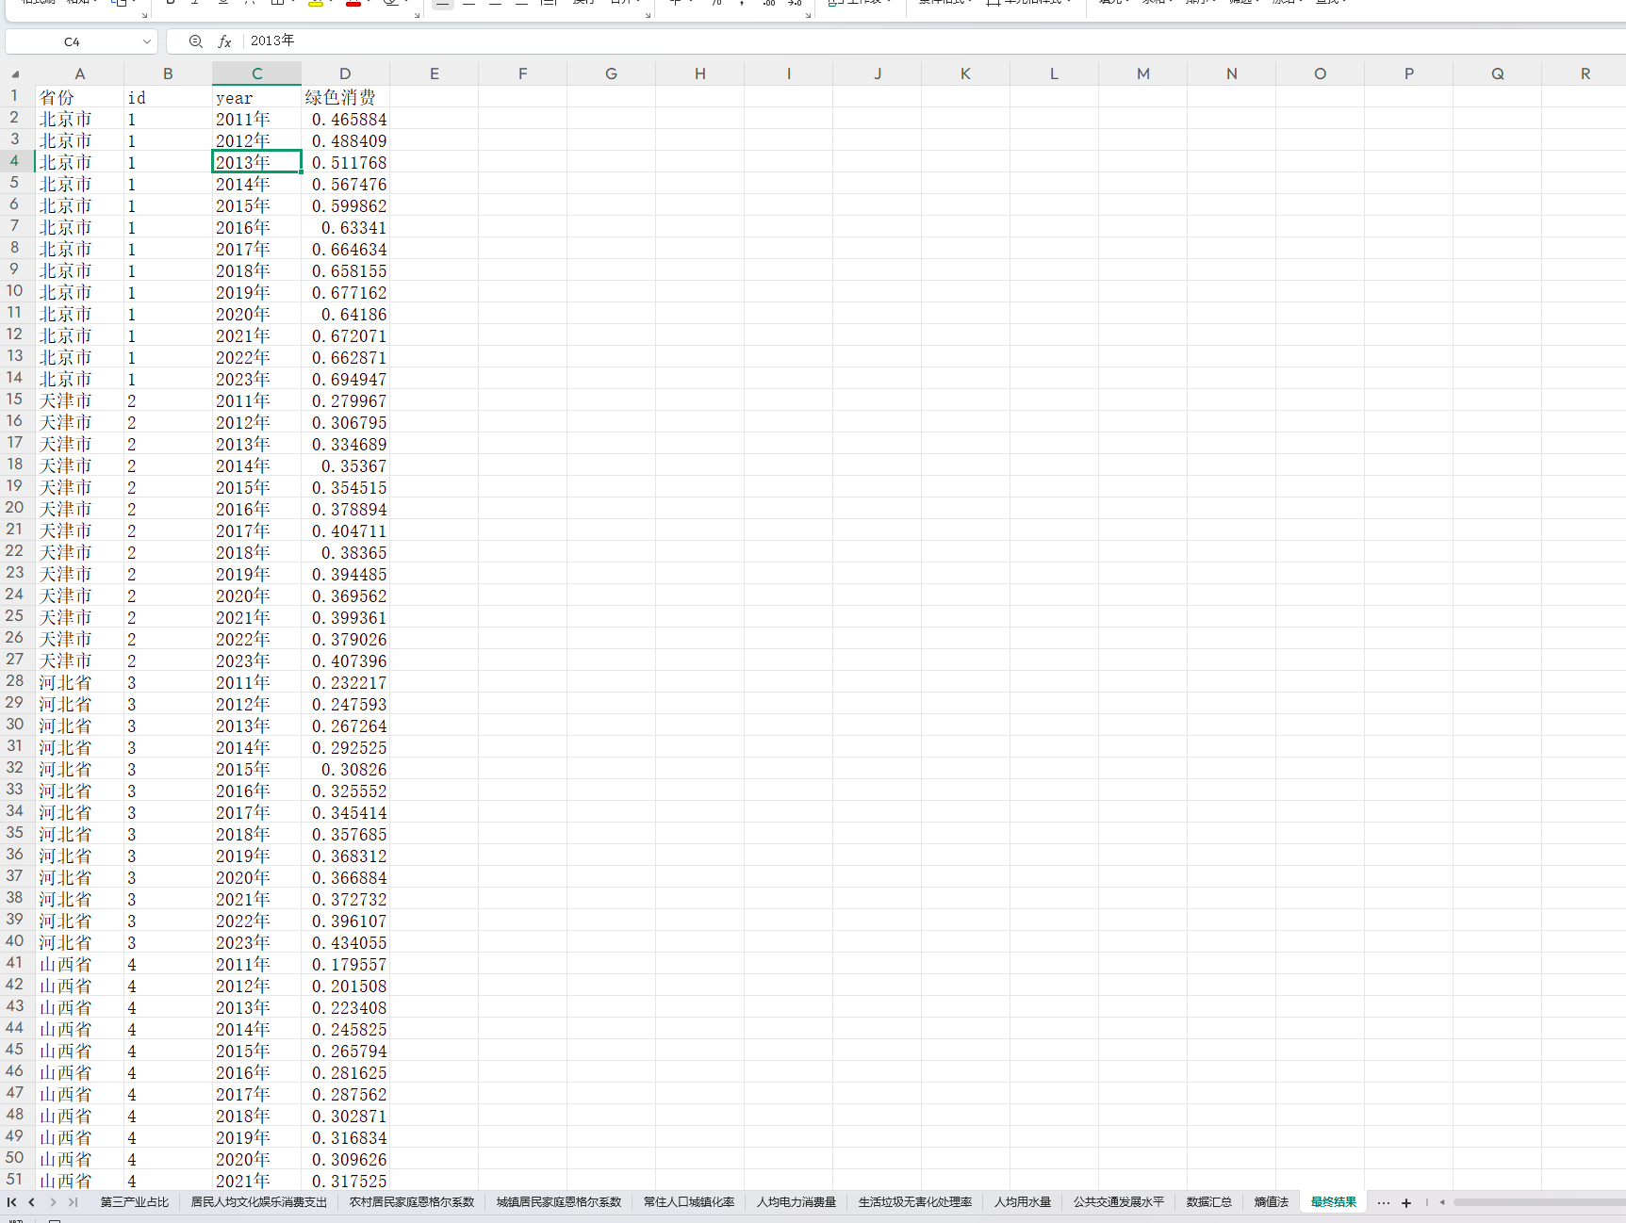This screenshot has width=1626, height=1223.
Task: Switch to the 人均用水量 sheet tab
Action: [x=1022, y=1201]
